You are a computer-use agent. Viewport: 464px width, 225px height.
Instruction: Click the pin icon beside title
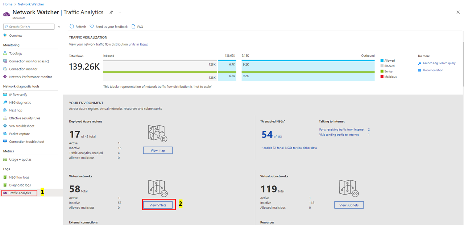[x=111, y=12]
